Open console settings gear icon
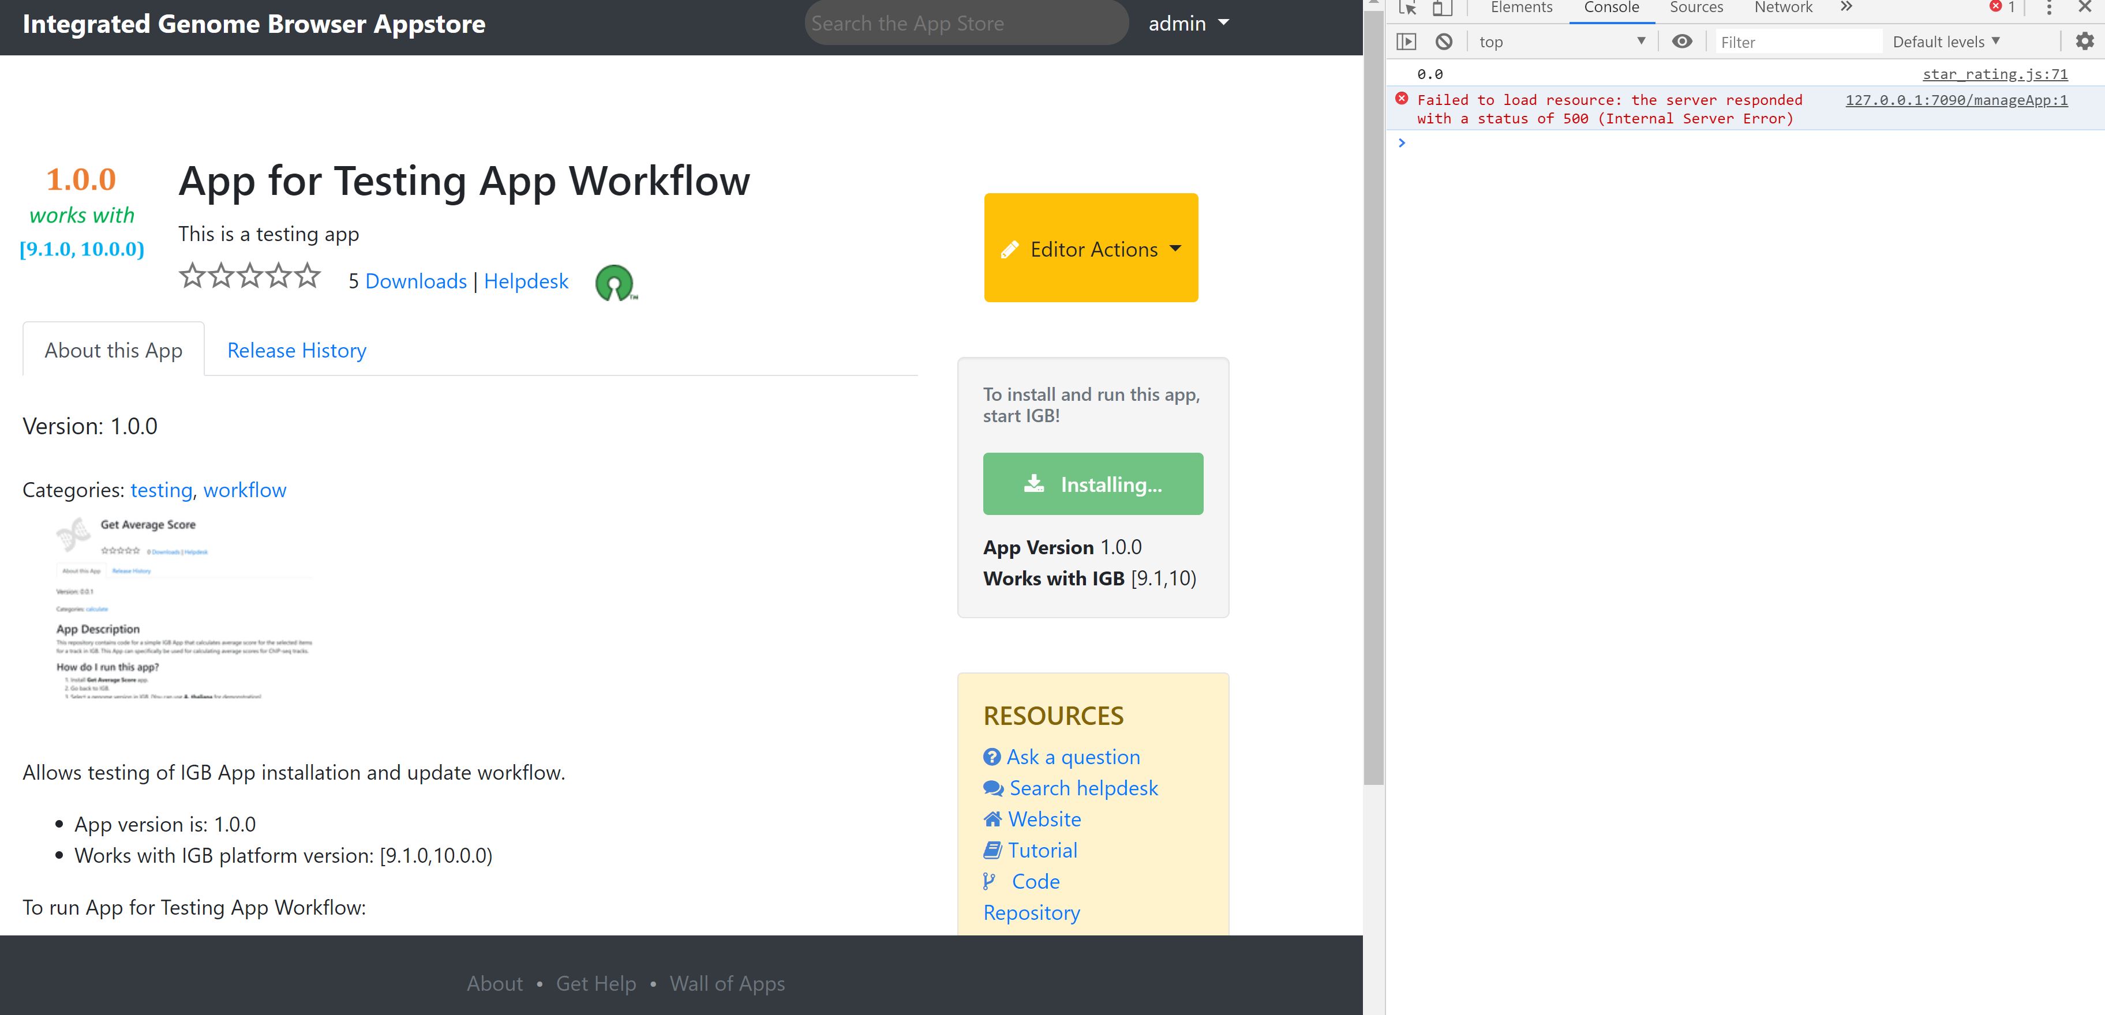The height and width of the screenshot is (1015, 2105). 2085,42
